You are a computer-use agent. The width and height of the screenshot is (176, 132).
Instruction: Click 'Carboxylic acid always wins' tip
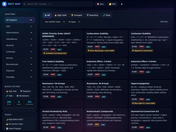pos(55,53)
